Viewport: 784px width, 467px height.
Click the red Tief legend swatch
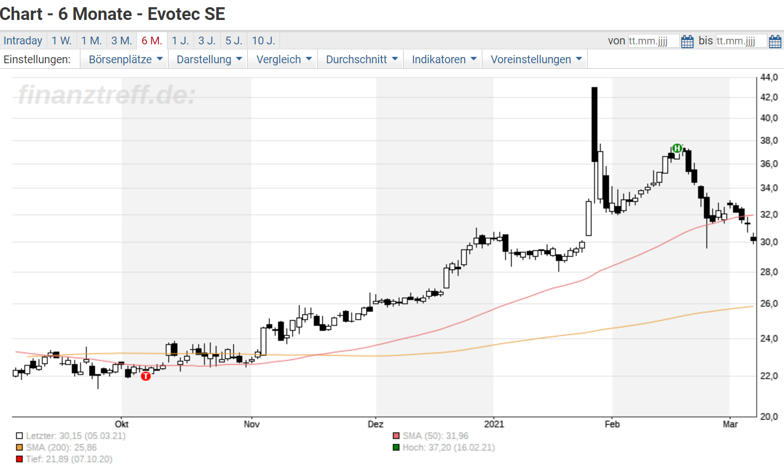(x=19, y=459)
